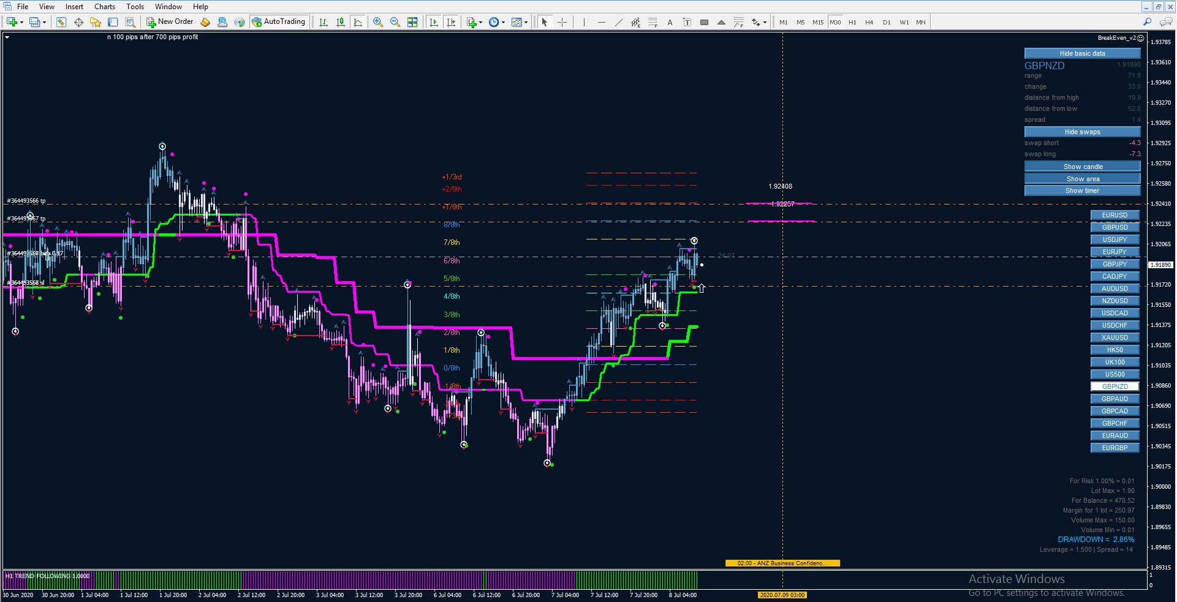Expand the templates dropdown
This screenshot has height=602, width=1177.
click(x=526, y=22)
